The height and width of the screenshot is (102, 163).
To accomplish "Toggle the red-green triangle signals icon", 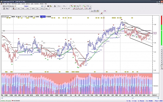I will pos(72,6).
